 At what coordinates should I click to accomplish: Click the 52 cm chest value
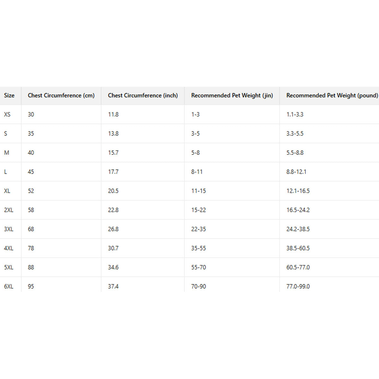pyautogui.click(x=31, y=191)
